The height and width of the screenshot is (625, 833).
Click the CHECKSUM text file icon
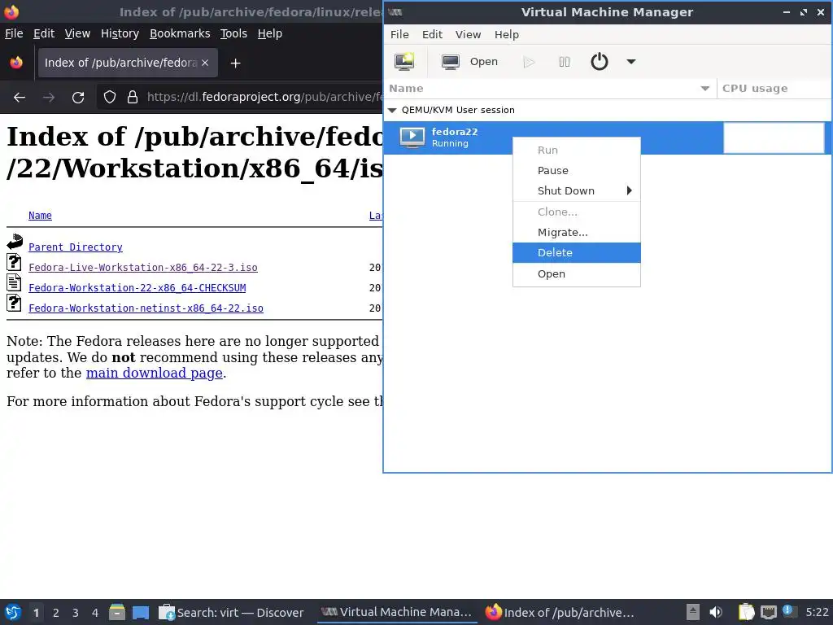pyautogui.click(x=15, y=282)
